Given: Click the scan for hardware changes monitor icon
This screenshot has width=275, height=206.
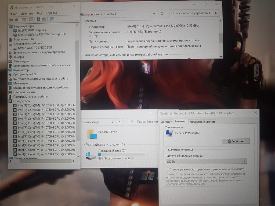Looking at the screenshot, I should click(x=52, y=19).
